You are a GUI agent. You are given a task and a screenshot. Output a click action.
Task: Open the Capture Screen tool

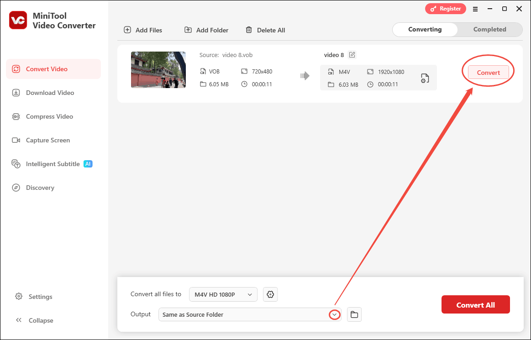coord(47,140)
